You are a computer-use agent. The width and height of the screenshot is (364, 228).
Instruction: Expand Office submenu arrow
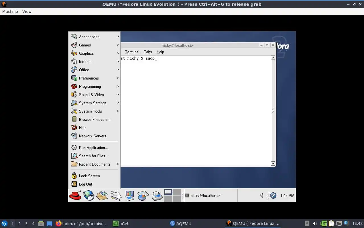tap(118, 70)
